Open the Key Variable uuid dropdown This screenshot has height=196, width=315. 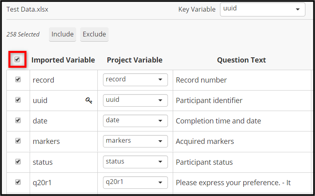click(262, 9)
